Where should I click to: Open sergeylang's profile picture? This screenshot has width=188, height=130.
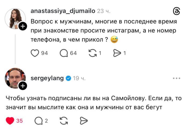(15, 78)
